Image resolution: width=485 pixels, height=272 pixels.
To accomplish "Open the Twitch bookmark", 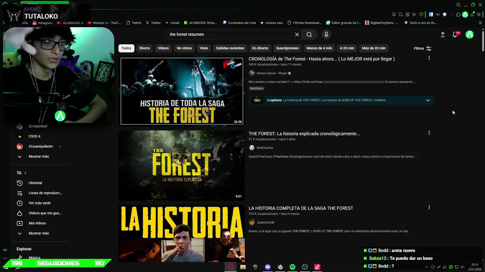I will pyautogui.click(x=133, y=23).
